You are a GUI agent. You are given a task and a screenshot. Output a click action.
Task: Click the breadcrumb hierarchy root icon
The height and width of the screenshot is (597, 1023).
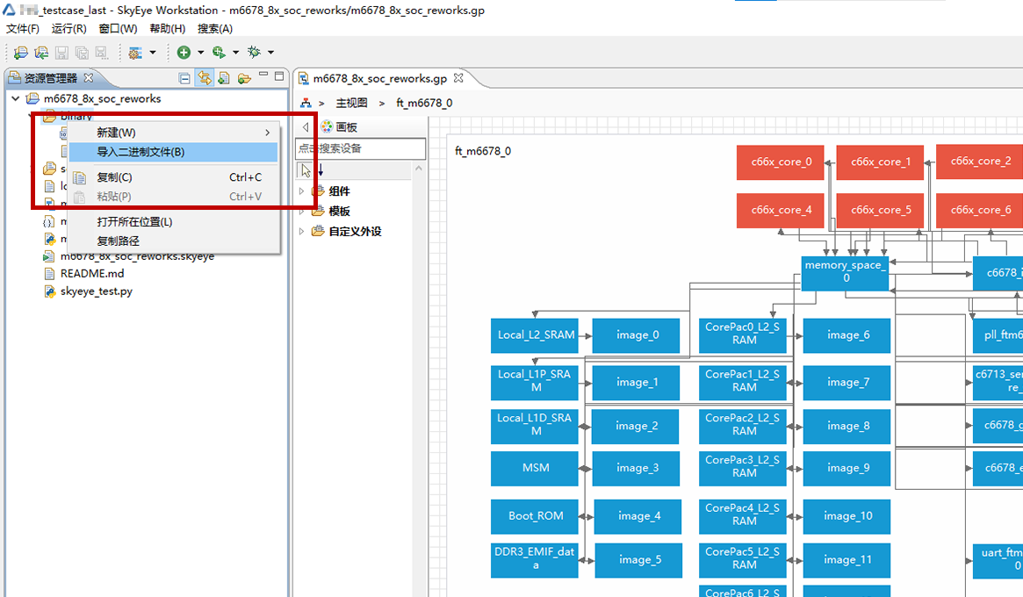click(306, 103)
